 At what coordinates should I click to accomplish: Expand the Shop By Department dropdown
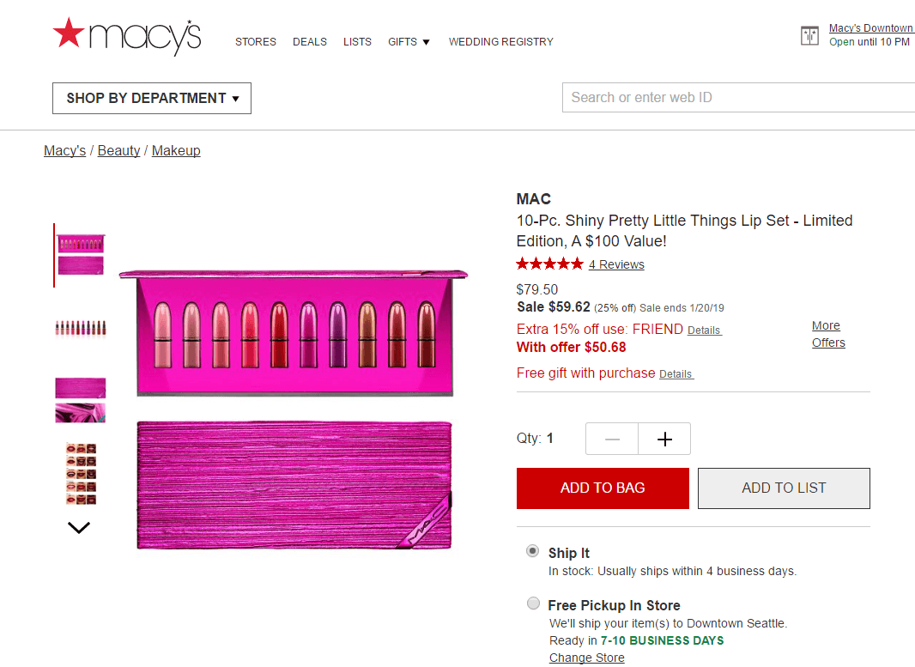pyautogui.click(x=152, y=98)
